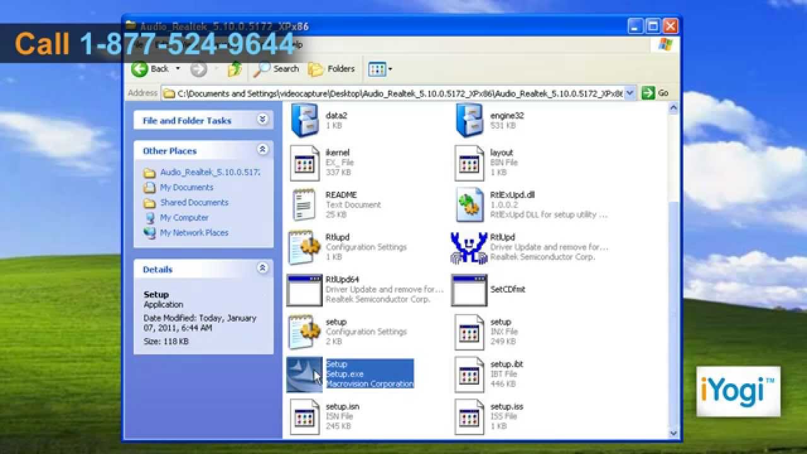Open Shared Documents link
This screenshot has height=454, width=807.
[194, 202]
